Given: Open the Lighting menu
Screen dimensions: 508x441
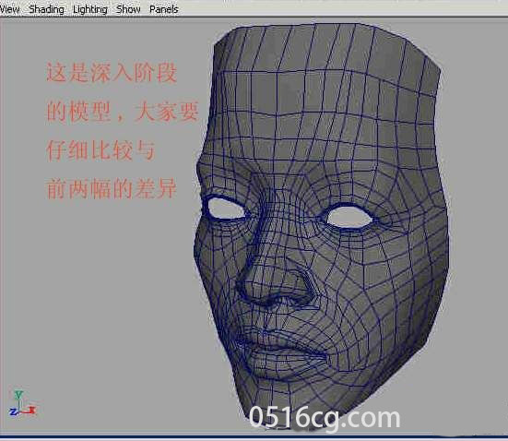Looking at the screenshot, I should (90, 9).
